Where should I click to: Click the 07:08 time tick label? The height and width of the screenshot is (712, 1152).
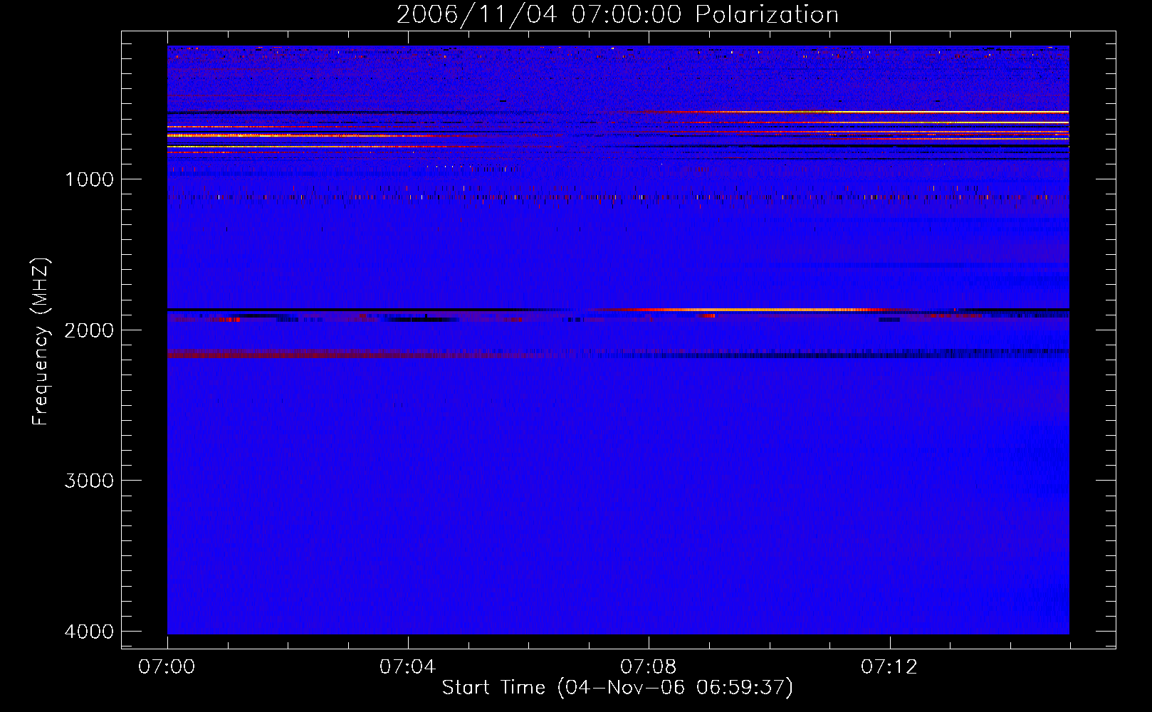(648, 667)
